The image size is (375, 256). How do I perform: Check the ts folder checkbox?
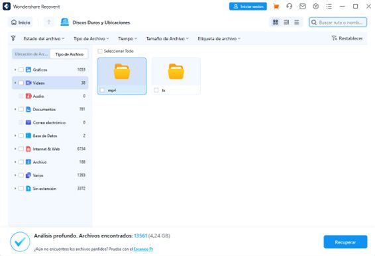click(156, 90)
